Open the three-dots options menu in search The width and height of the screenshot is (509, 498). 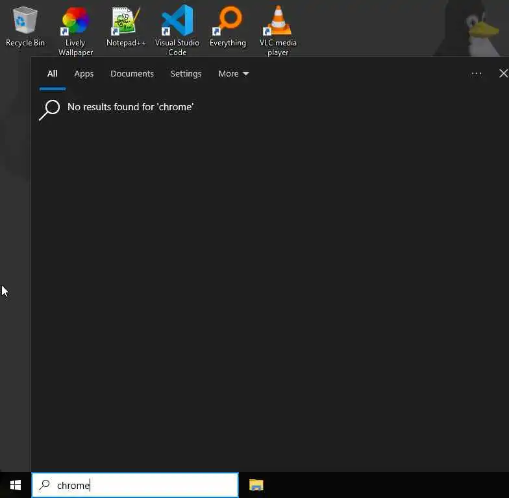pyautogui.click(x=477, y=74)
